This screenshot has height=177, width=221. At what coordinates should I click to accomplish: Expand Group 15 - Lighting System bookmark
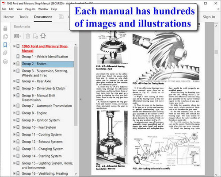[x=14, y=163]
